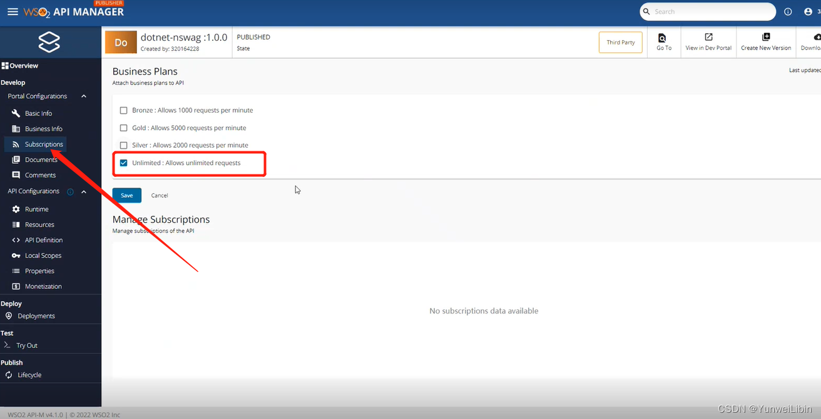Click the Resources list icon

click(16, 225)
